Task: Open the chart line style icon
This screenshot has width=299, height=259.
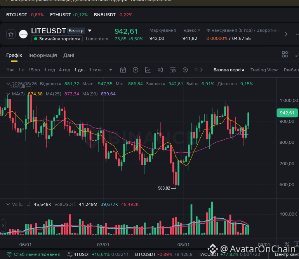Action: point(148,70)
